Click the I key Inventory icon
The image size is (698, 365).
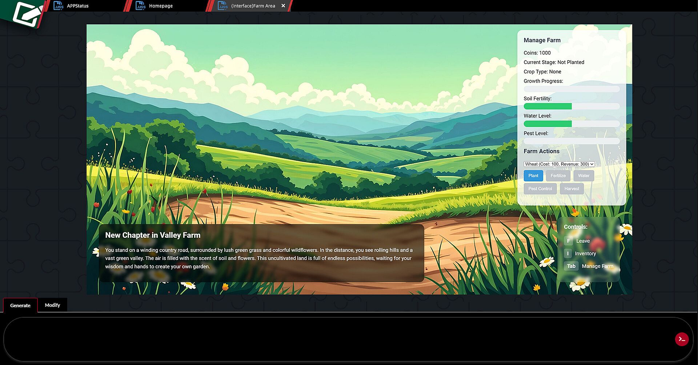coord(568,253)
